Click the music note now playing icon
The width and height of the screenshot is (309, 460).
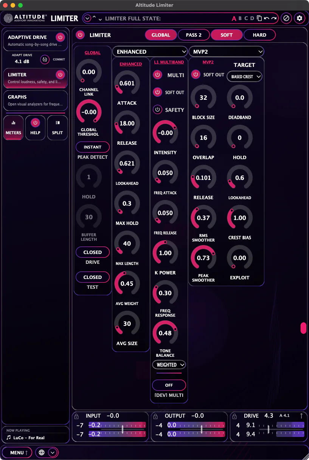click(9, 438)
